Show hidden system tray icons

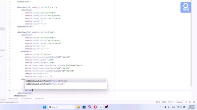(161, 107)
